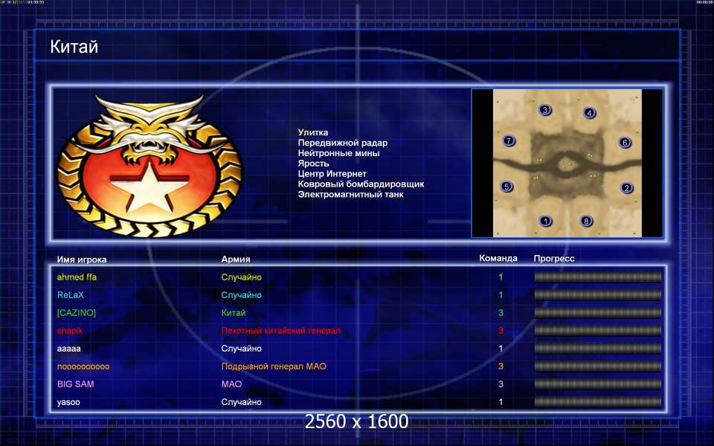
Task: Click team number for BIG SAM
Action: [501, 384]
